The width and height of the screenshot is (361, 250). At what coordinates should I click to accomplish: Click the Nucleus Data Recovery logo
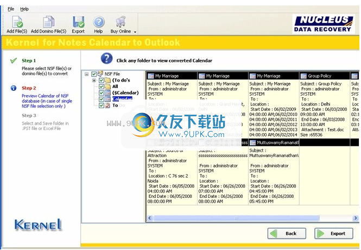tap(323, 24)
